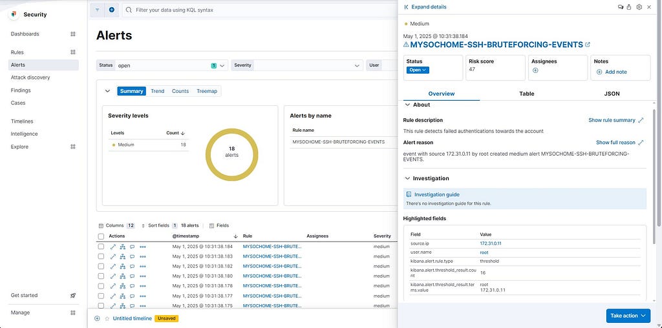Image resolution: width=662 pixels, height=328 pixels.
Task: Open more actions for alert at 10:31:38.180
Action: tap(143, 276)
